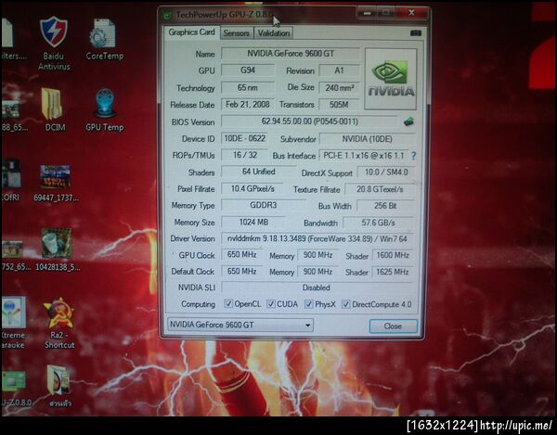This screenshot has height=435, width=557.
Task: Click the Subvendor value NVIDIA (10DE)
Action: point(367,139)
